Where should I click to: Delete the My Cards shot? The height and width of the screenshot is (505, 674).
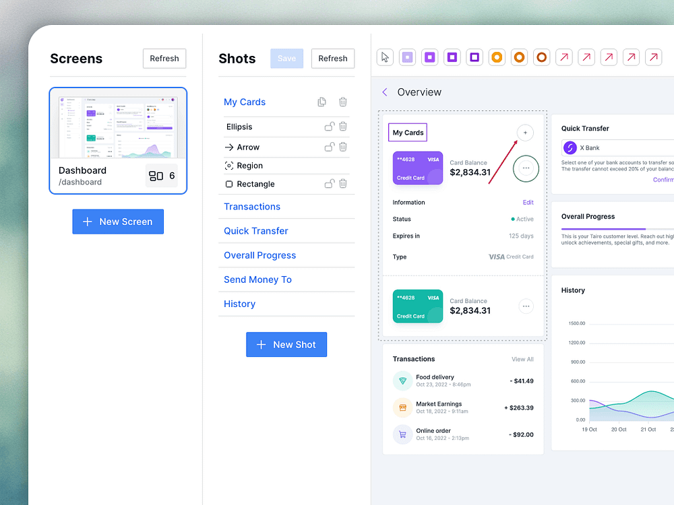tap(342, 102)
